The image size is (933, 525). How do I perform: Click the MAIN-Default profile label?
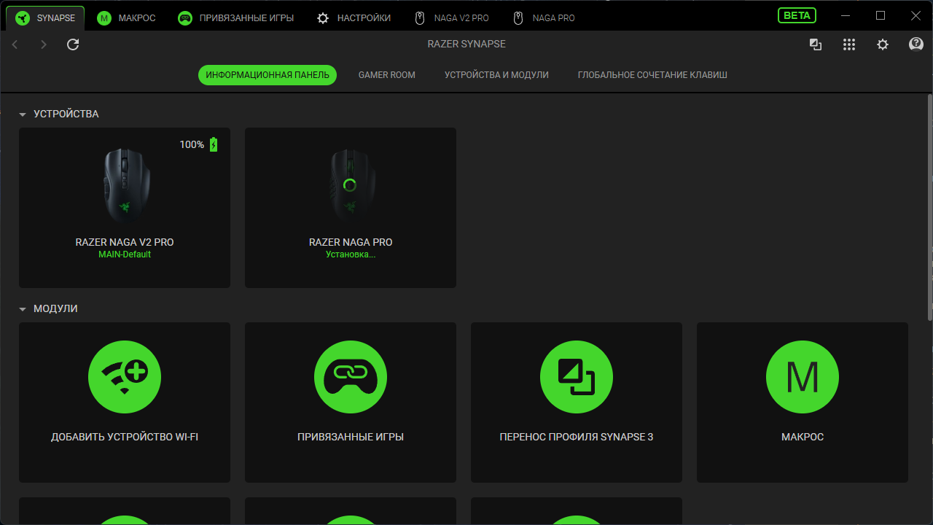pyautogui.click(x=125, y=254)
